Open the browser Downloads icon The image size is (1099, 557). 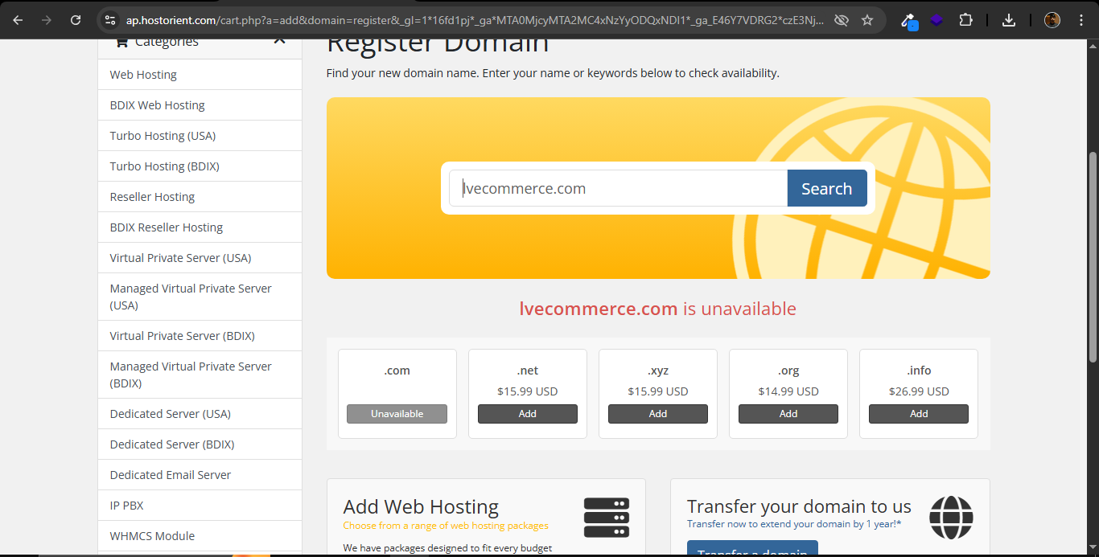(1009, 20)
